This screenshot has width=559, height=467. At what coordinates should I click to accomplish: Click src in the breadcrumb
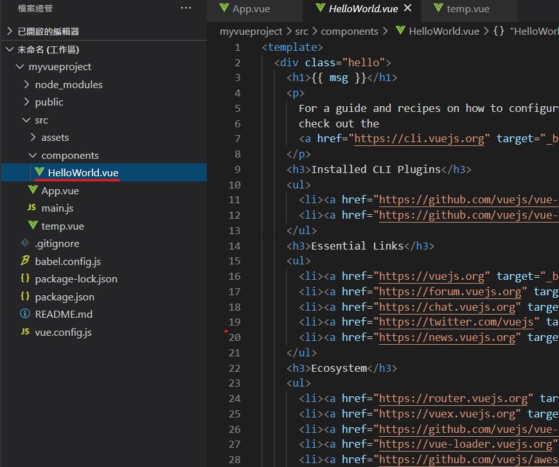click(301, 32)
